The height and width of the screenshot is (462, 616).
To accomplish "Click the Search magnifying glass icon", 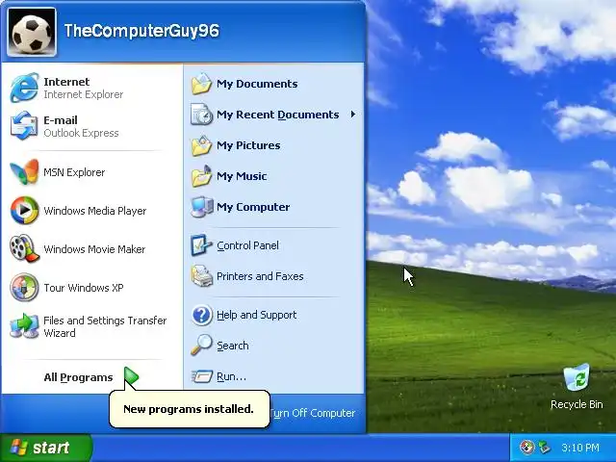I will click(201, 346).
